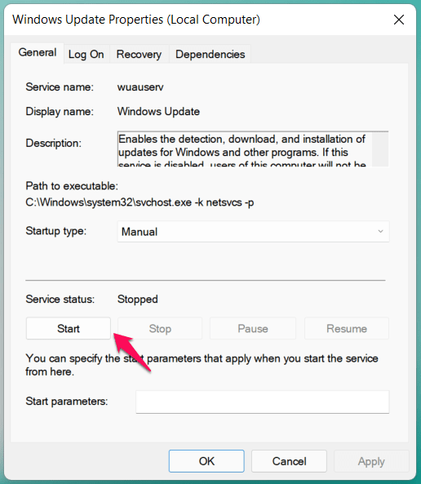Expand the Startup type dropdown
The width and height of the screenshot is (421, 484).
tap(253, 232)
